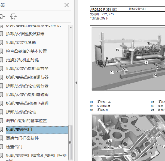The image size is (165, 161).
Task: Click bookmark icon beside 拆卸/安装张紧轨
Action: coord(1,43)
